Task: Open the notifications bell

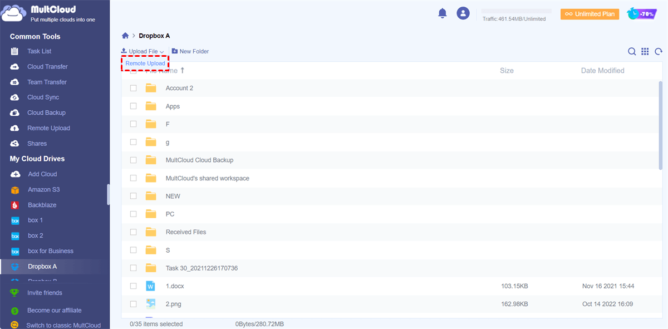Action: click(x=443, y=13)
